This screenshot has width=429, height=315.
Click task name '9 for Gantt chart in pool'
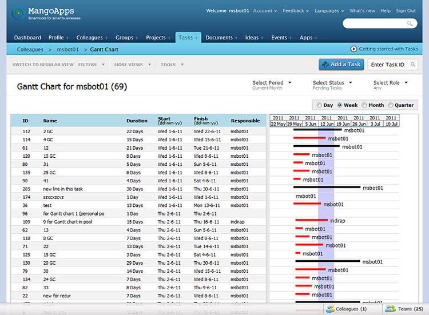click(67, 222)
